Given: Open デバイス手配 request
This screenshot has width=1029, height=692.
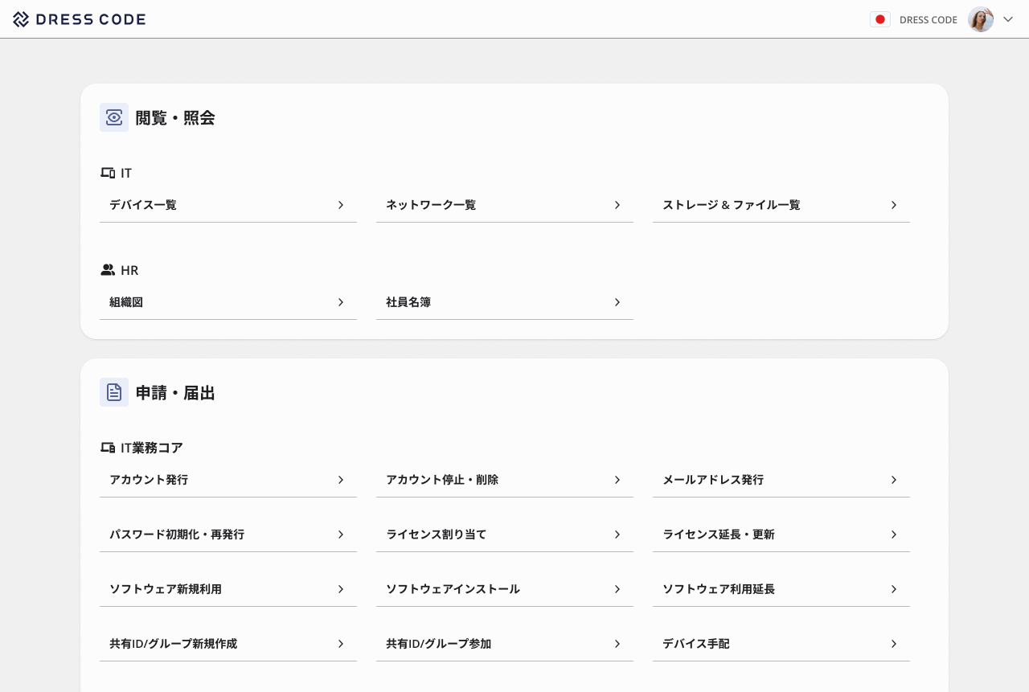Looking at the screenshot, I should click(x=696, y=644).
